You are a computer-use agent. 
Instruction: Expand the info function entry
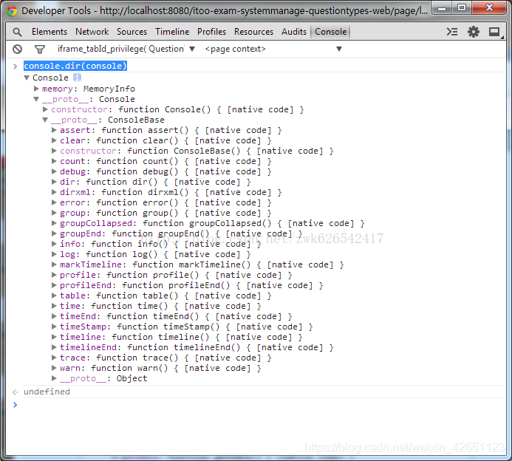pos(54,244)
